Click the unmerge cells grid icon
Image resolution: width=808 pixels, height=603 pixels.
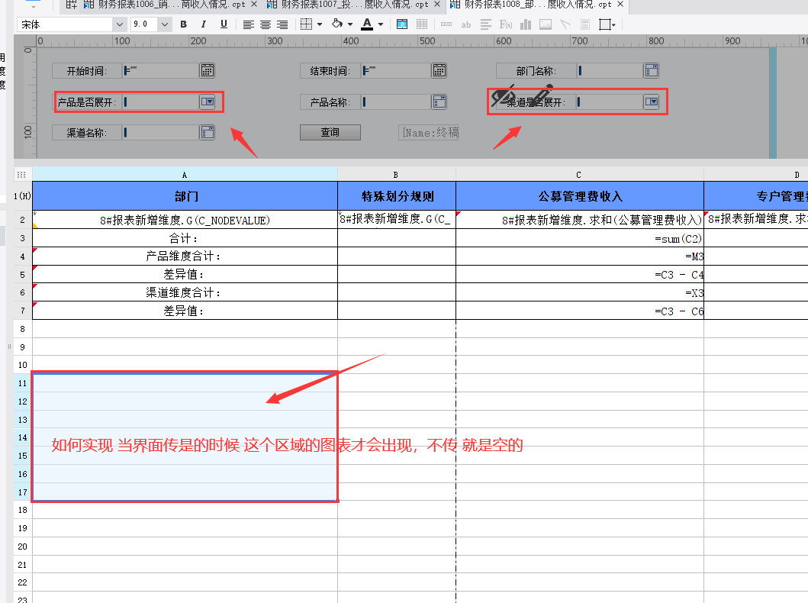point(421,24)
